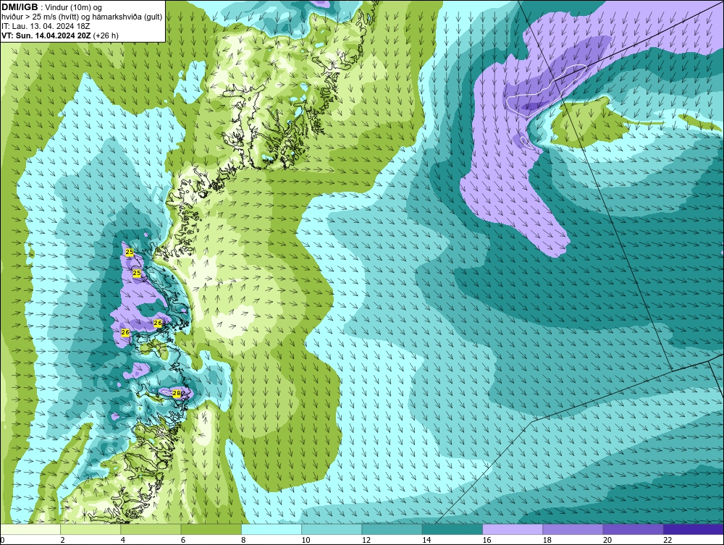
Task: Click the 'VT: Sun. 14.04.2024 20Z' valid time
Action: coord(46,35)
